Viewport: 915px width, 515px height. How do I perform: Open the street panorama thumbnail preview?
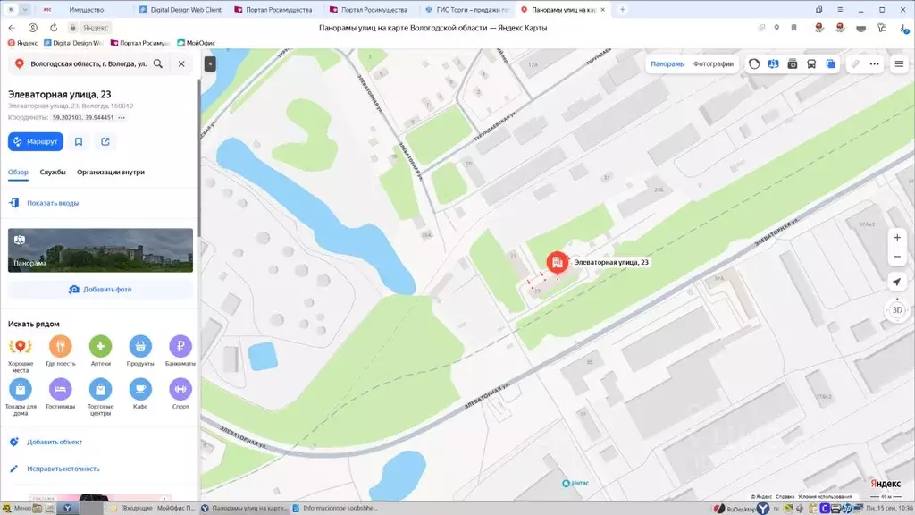click(x=99, y=249)
